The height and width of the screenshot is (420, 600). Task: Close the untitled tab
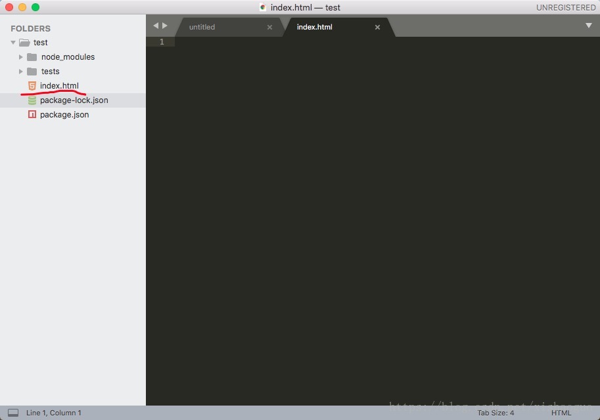click(270, 27)
